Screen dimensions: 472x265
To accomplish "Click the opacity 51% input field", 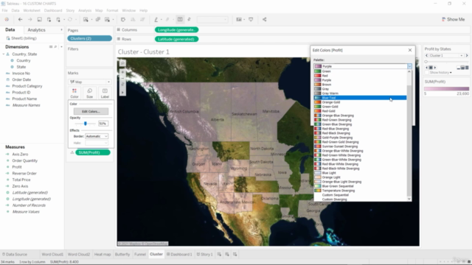I will tap(103, 124).
